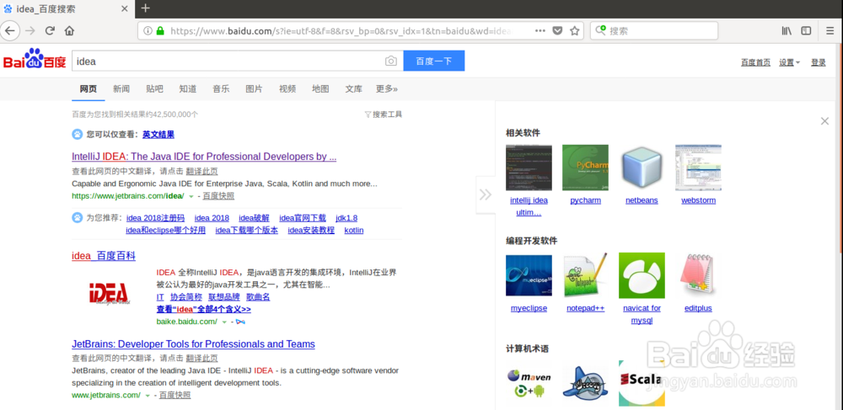Click the idea 2018注册码 suggestion
The height and width of the screenshot is (410, 843).
(x=155, y=218)
